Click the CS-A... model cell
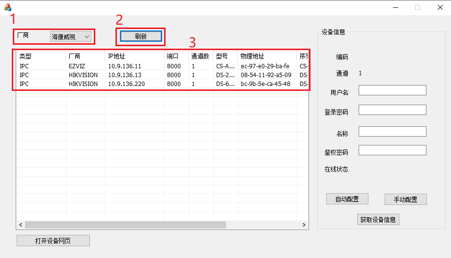Image resolution: width=451 pixels, height=258 pixels. [x=225, y=66]
